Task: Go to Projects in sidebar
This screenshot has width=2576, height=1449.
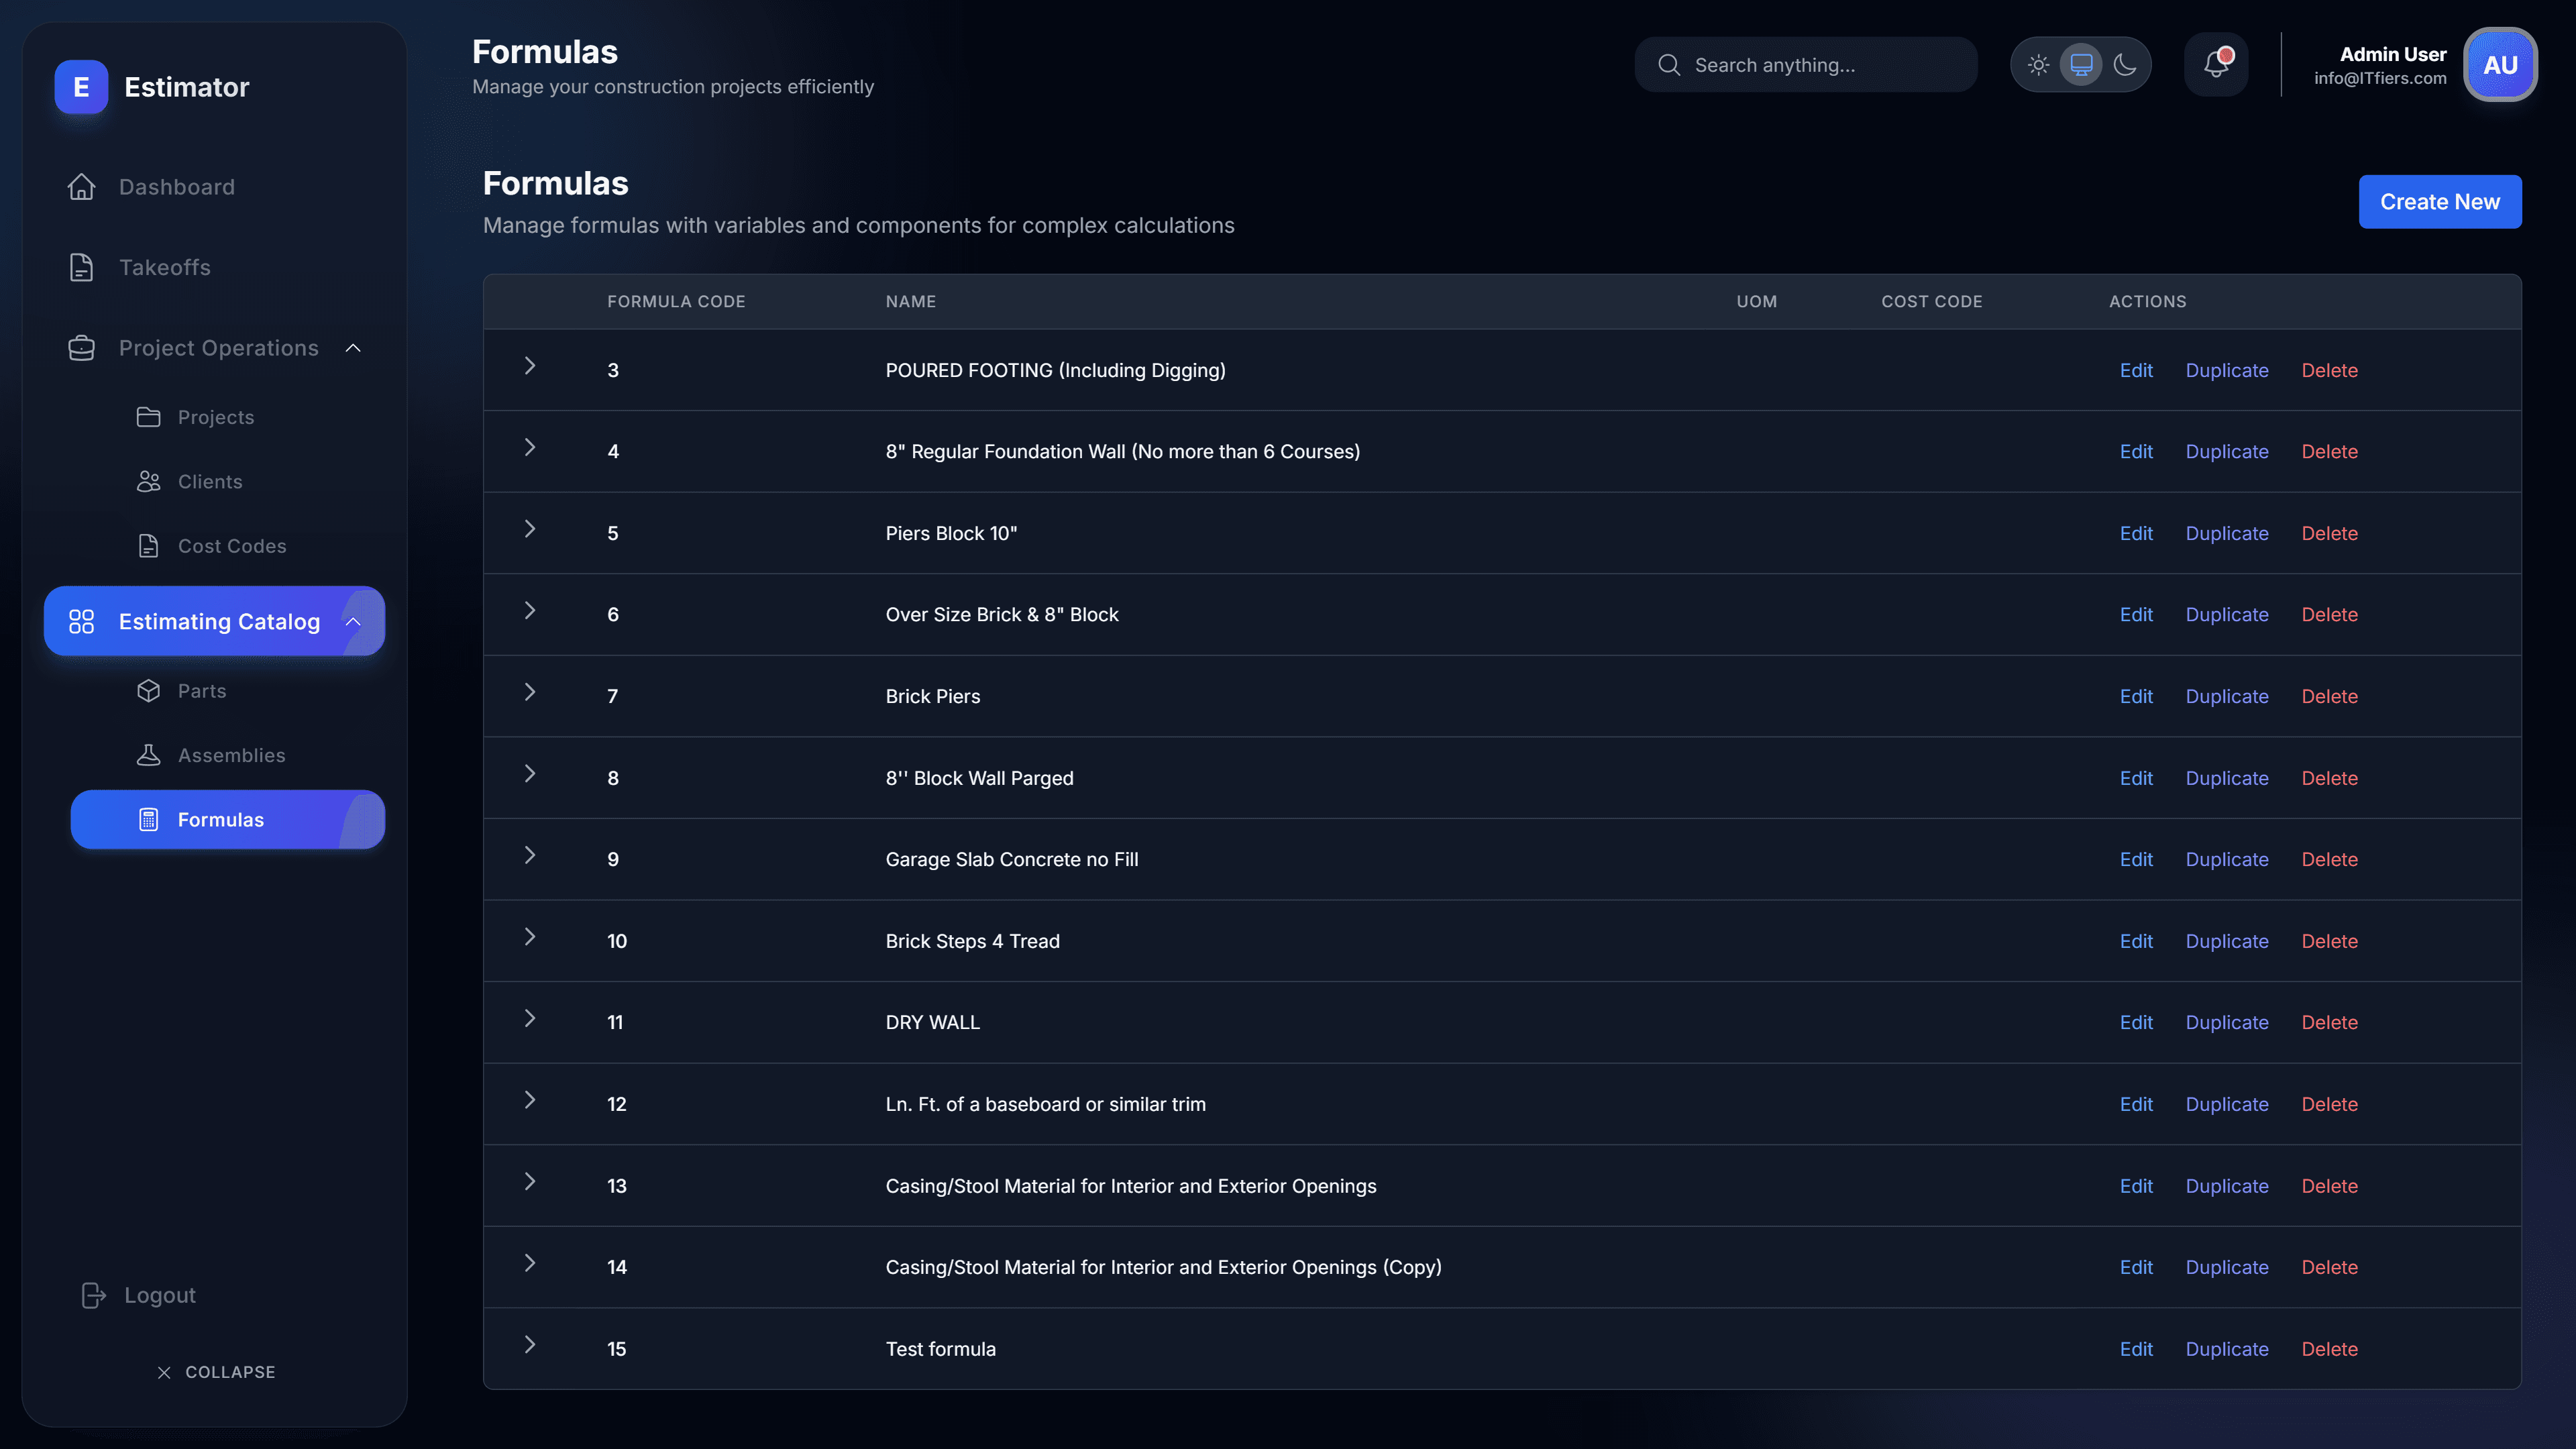Action: pos(228,417)
